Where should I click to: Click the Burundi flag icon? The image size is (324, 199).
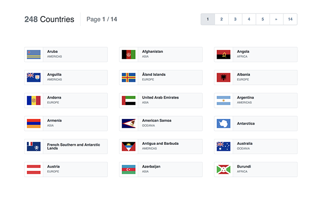(224, 170)
